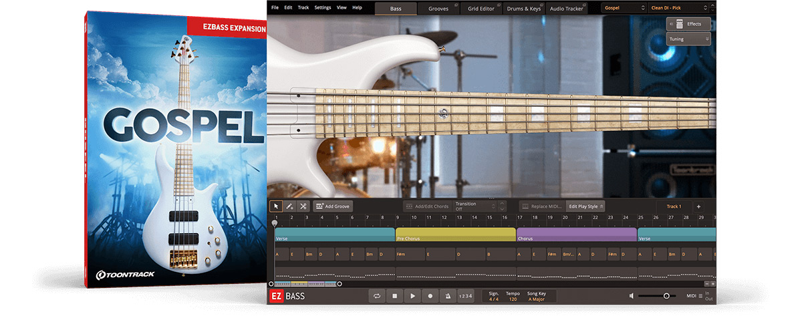Open the Settings menu
The width and height of the screenshot is (802, 326).
[322, 7]
